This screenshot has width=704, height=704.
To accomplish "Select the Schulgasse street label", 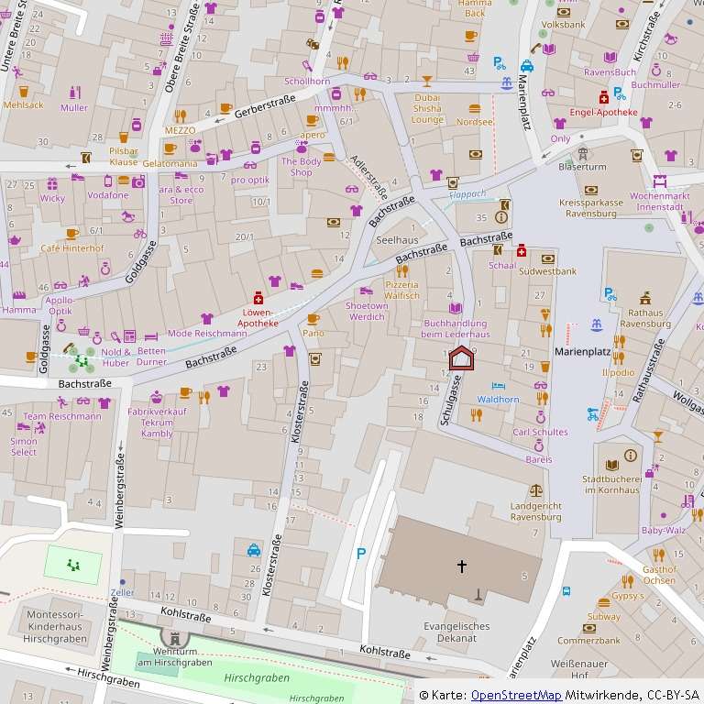I will tap(450, 401).
